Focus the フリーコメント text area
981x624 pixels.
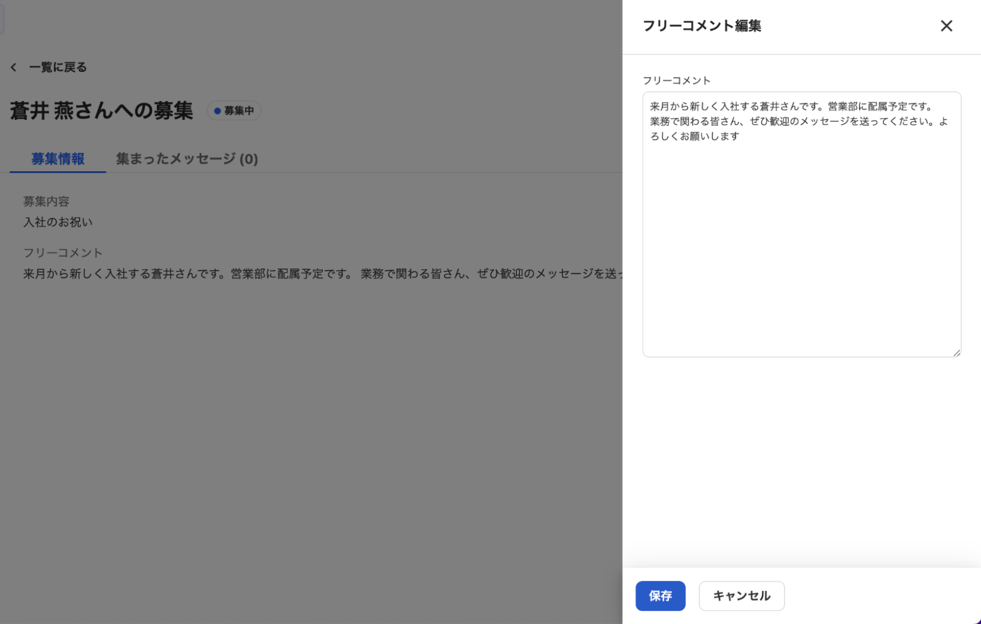(x=801, y=225)
